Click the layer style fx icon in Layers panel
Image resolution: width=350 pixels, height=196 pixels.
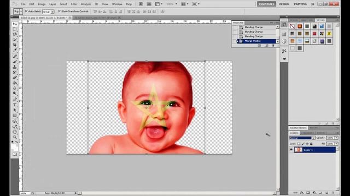point(302,193)
